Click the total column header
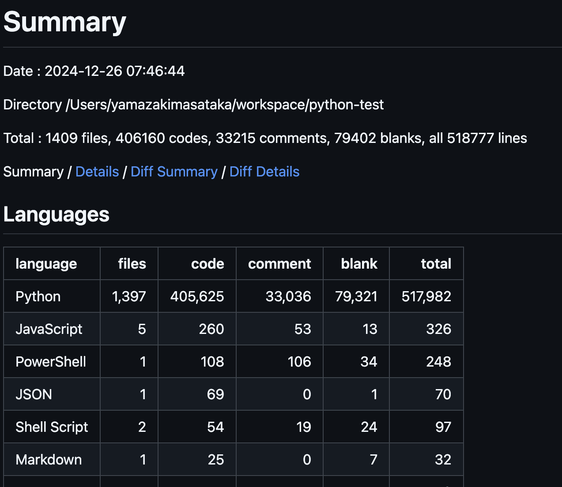 435,263
